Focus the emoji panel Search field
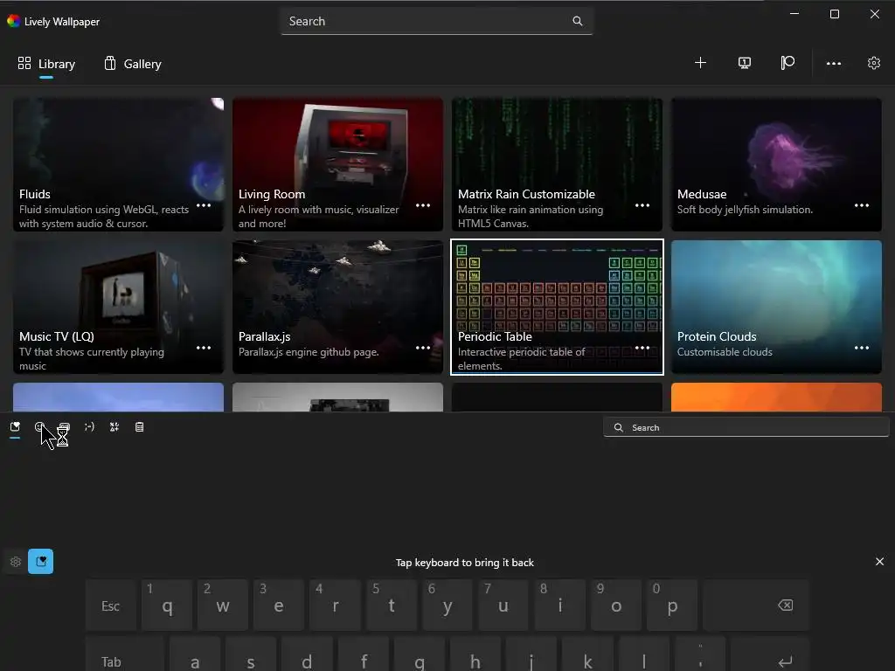 coord(746,427)
